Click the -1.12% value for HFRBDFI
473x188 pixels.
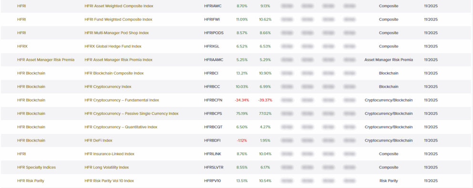point(242,141)
